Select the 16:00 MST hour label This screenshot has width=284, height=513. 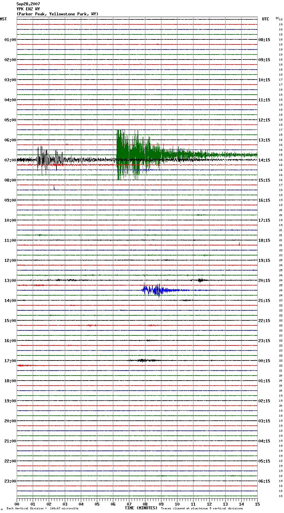point(10,341)
